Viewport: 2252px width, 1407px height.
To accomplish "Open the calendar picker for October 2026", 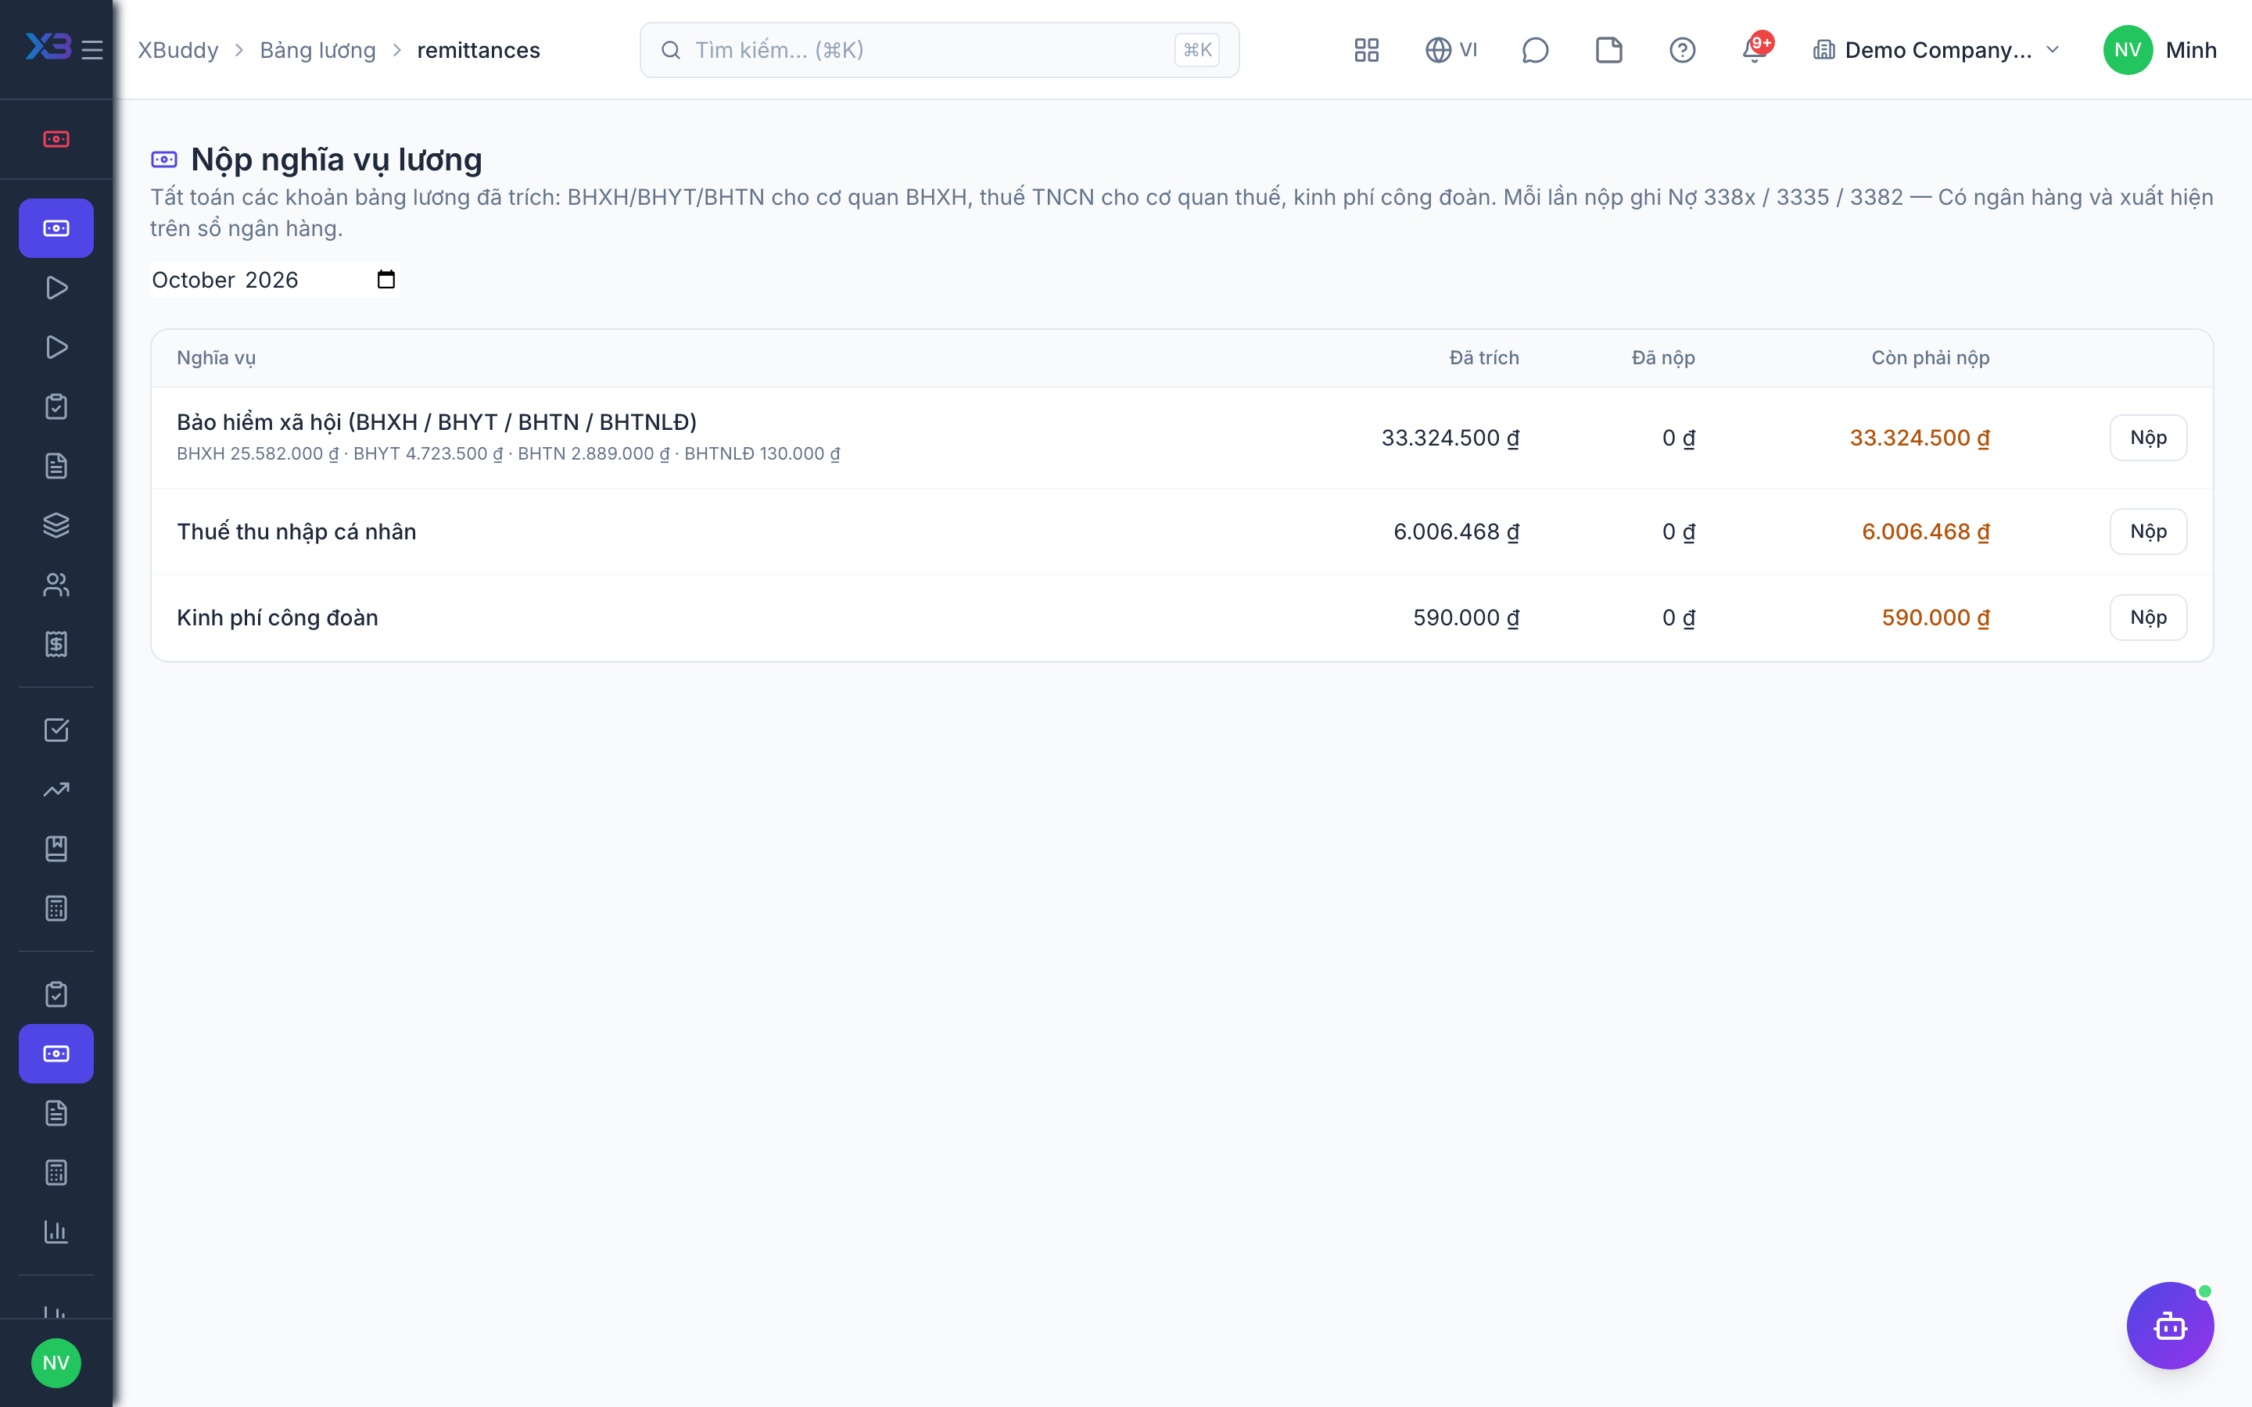I will [386, 280].
